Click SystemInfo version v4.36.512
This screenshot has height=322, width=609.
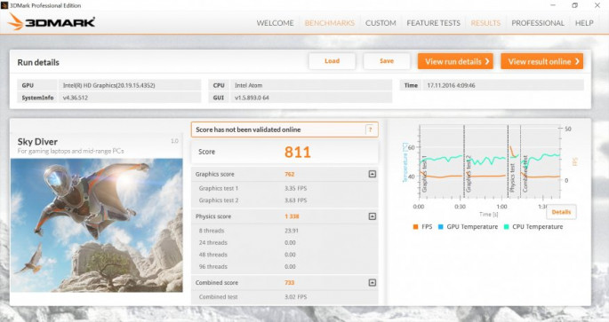76,98
